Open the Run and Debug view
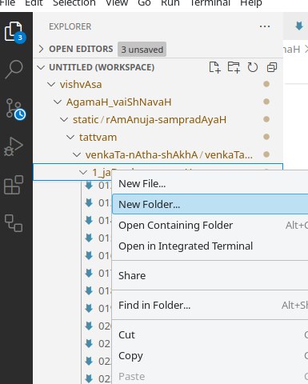This screenshot has width=308, height=384. (x=14, y=146)
